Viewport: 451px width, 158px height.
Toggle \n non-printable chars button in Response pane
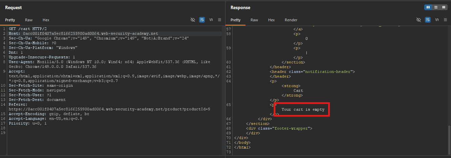pos(437,20)
